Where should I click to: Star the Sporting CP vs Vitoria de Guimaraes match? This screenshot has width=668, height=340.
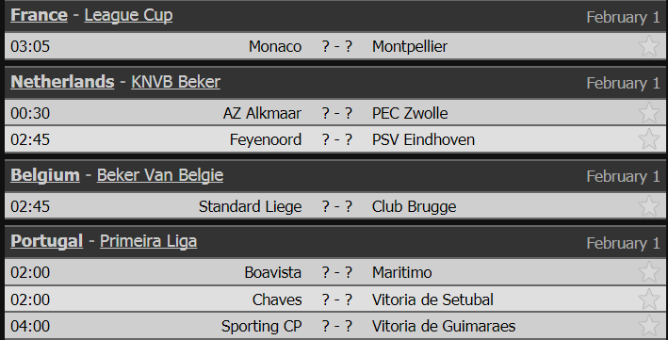(x=649, y=326)
